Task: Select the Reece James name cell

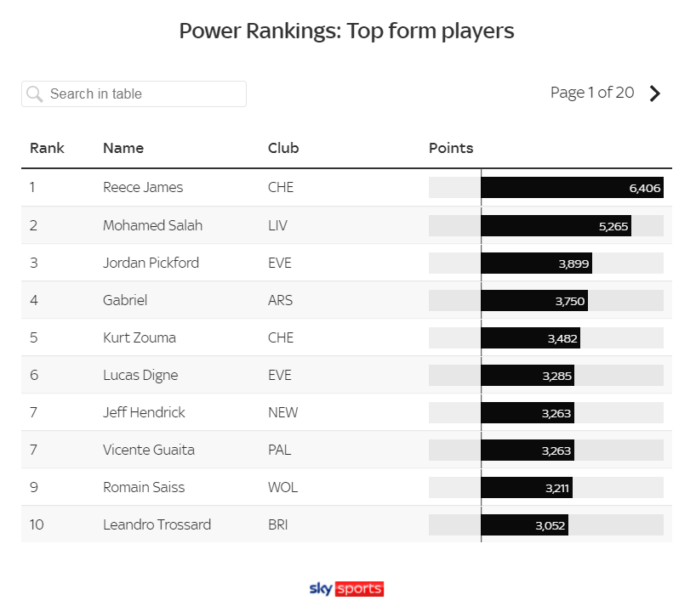Action: point(143,187)
